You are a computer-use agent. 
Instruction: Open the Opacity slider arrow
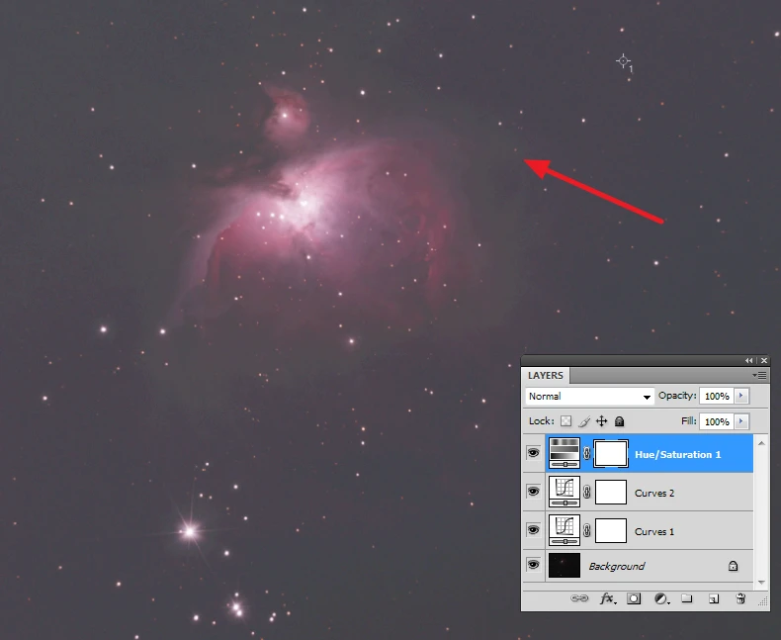(741, 396)
